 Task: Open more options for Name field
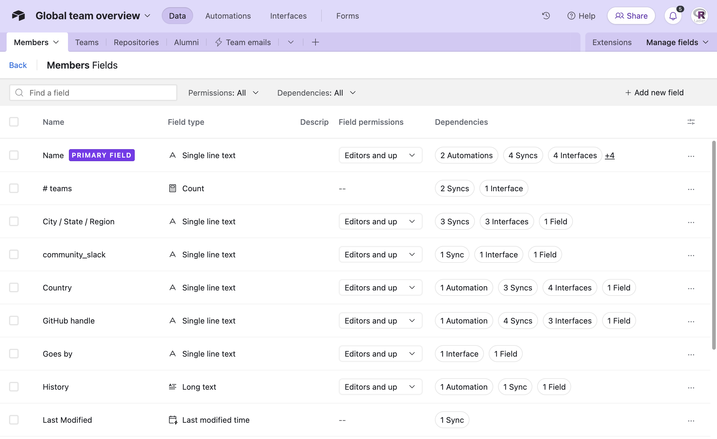click(x=691, y=156)
